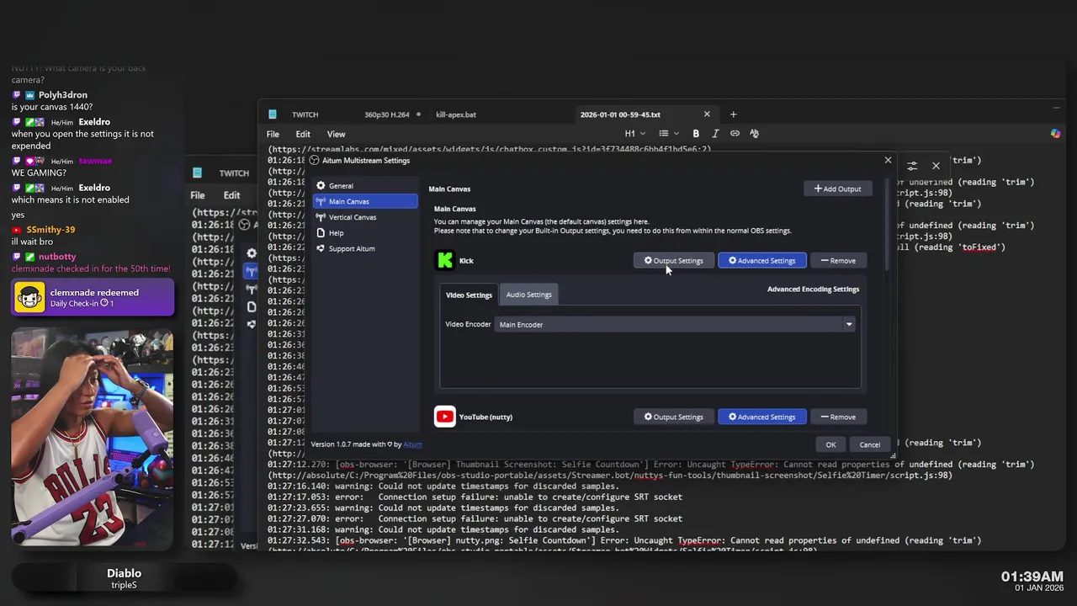This screenshot has width=1077, height=606.
Task: Click the Add Output button
Action: (838, 189)
